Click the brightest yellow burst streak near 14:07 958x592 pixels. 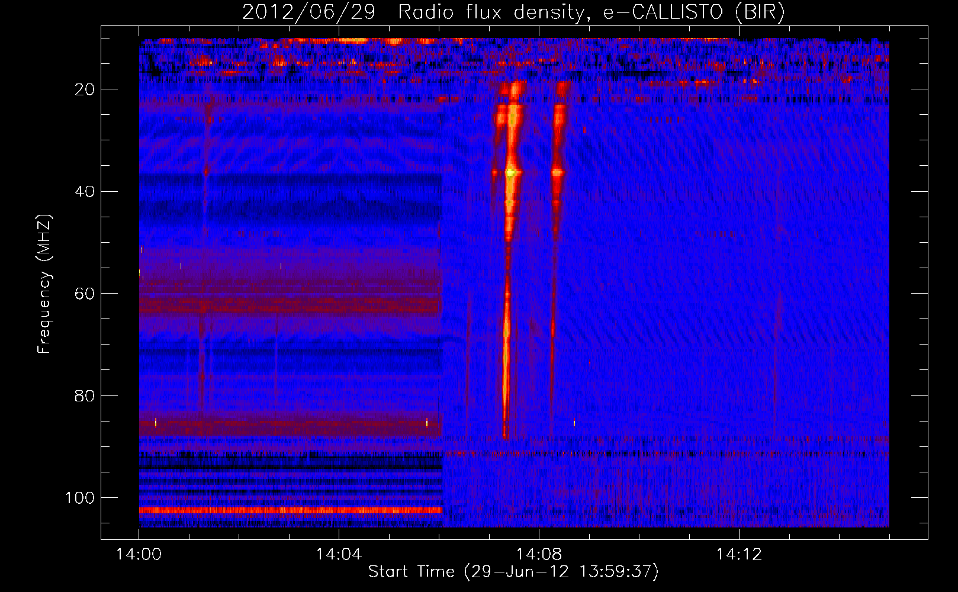509,260
